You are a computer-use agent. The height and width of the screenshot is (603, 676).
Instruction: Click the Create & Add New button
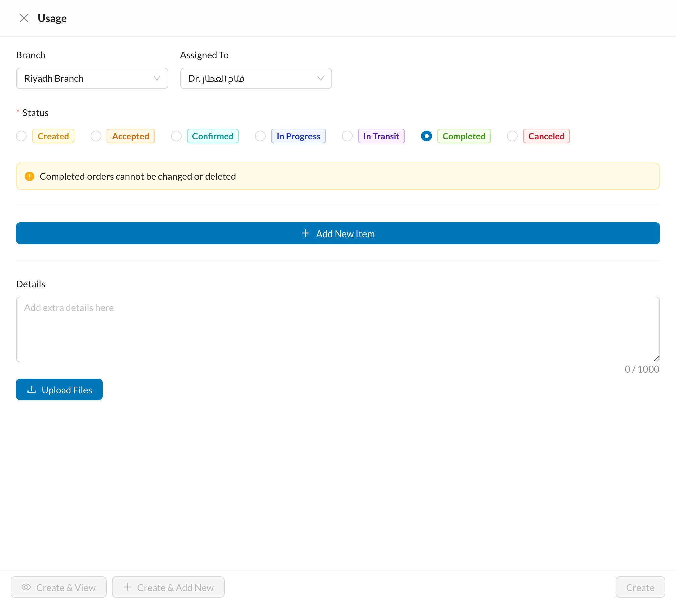(168, 587)
